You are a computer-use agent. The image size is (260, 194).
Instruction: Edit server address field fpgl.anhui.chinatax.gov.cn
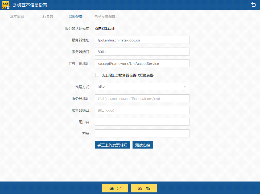pos(142,40)
